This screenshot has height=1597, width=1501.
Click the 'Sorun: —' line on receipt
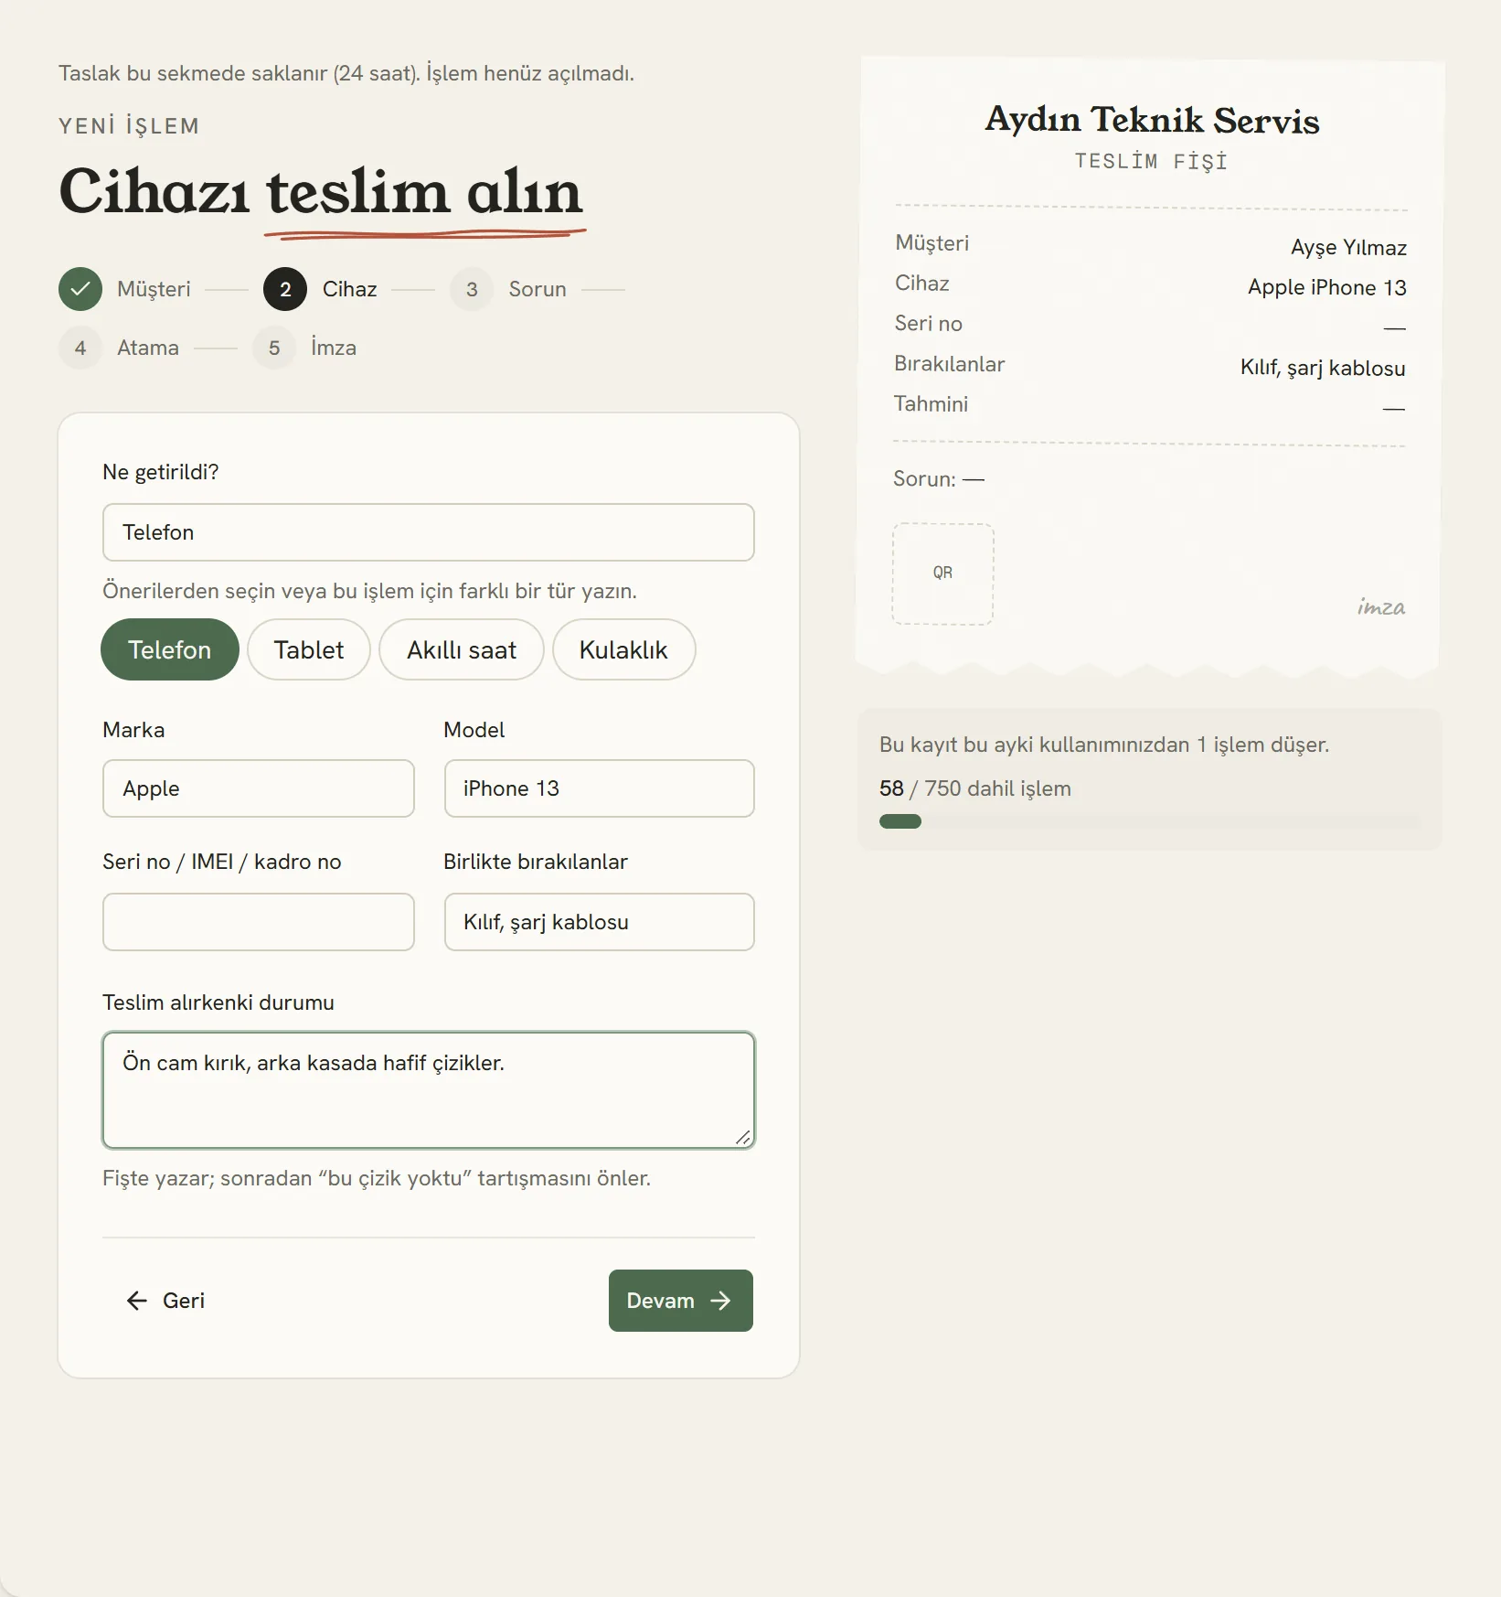tap(939, 479)
